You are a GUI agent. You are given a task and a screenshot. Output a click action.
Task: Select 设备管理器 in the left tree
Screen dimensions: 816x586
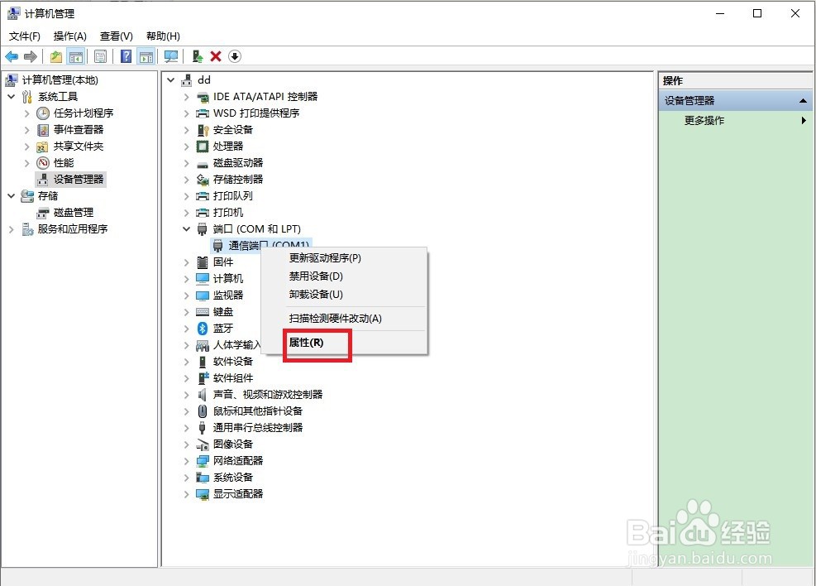(79, 179)
